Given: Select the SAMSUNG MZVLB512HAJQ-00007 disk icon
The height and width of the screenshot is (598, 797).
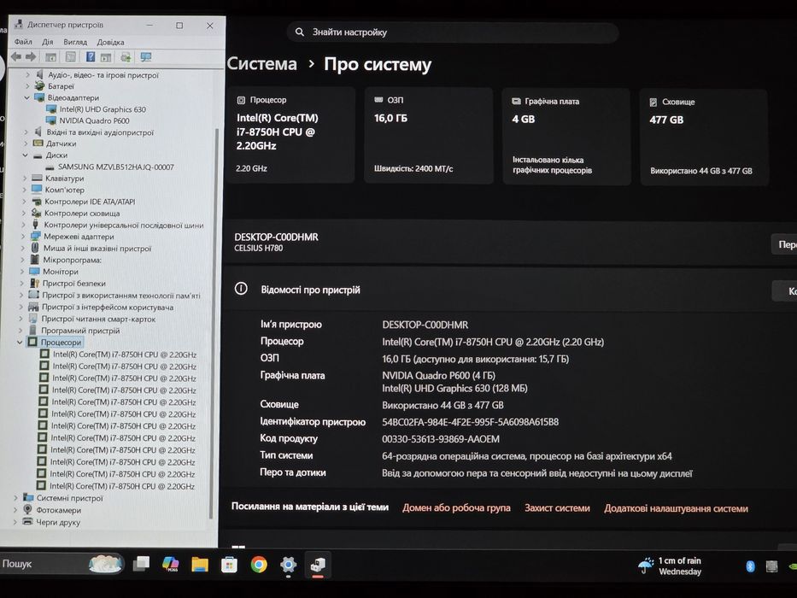Looking at the screenshot, I should coord(50,167).
